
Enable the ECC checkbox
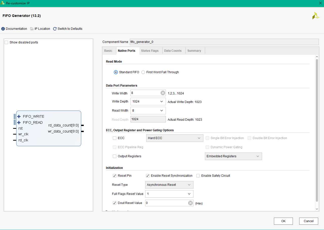(115, 138)
